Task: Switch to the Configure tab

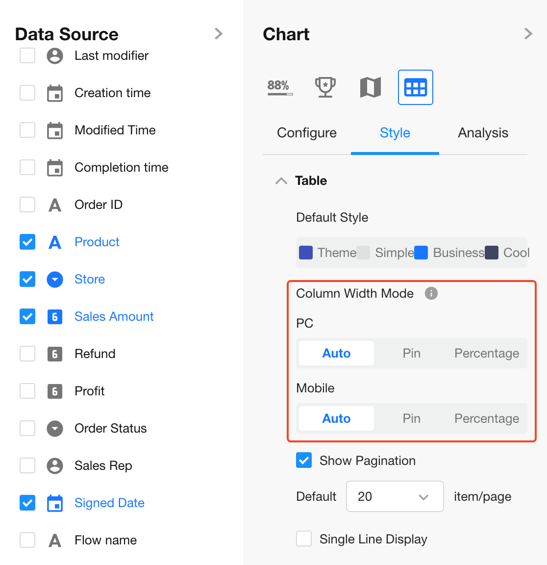Action: [307, 133]
